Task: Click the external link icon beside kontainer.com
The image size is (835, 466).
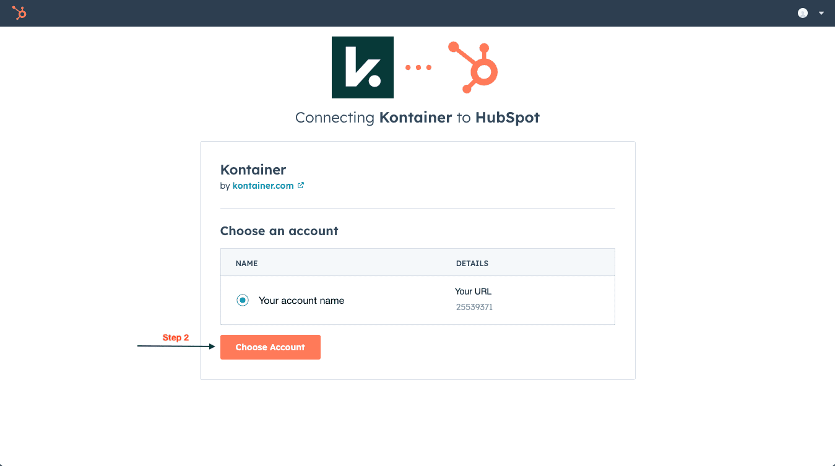Action: 301,185
